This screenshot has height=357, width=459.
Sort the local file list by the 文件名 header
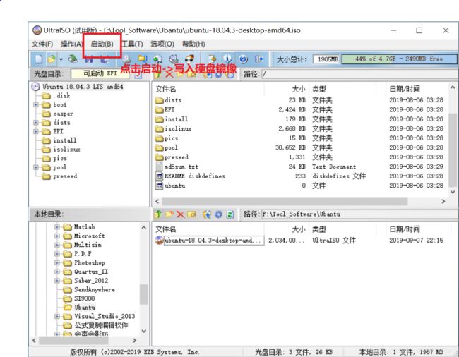click(x=208, y=229)
